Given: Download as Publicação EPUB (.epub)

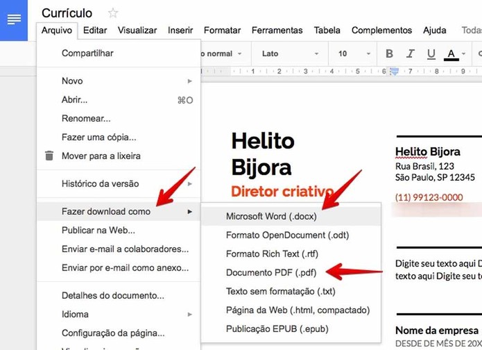Looking at the screenshot, I should coord(291,329).
